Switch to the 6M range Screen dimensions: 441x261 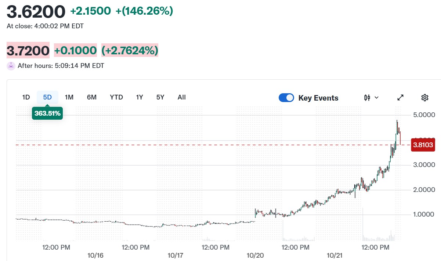tap(92, 97)
